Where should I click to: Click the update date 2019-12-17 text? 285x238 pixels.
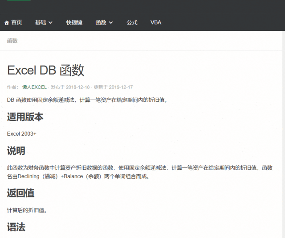[x=121, y=87]
